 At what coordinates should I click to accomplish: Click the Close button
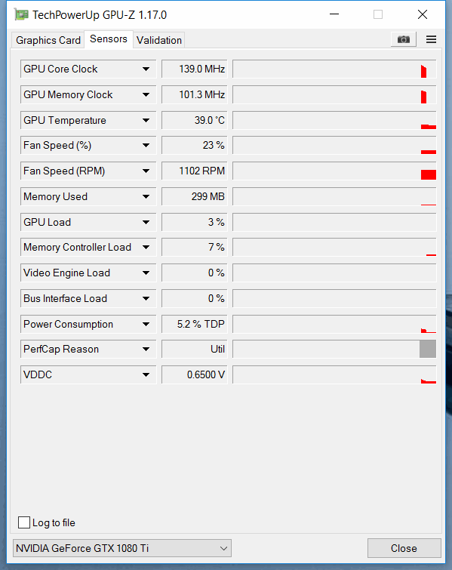[404, 548]
